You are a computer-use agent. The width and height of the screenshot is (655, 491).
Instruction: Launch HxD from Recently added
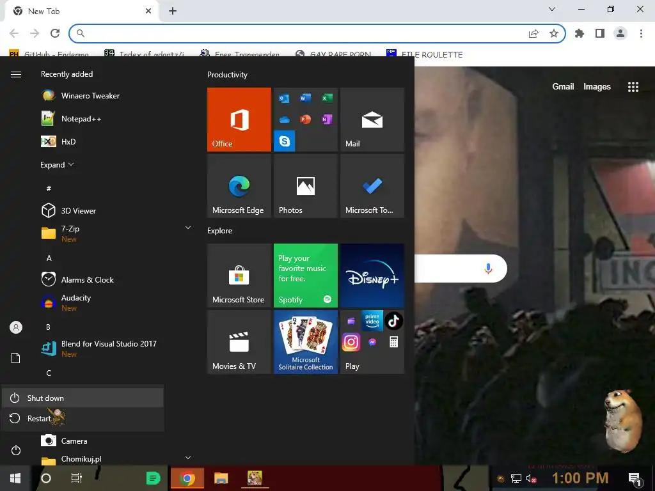point(116,141)
